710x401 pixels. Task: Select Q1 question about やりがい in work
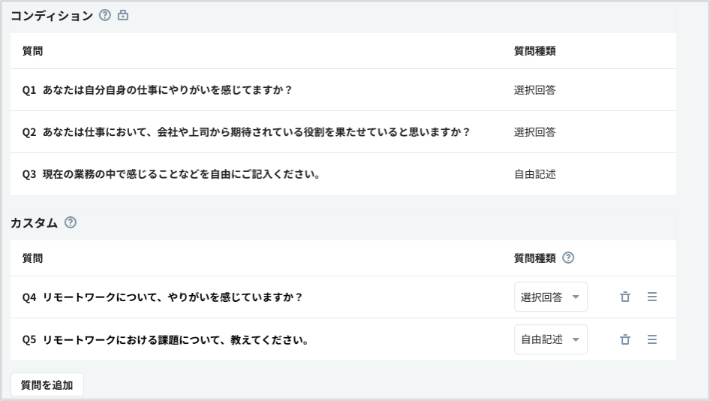[157, 90]
